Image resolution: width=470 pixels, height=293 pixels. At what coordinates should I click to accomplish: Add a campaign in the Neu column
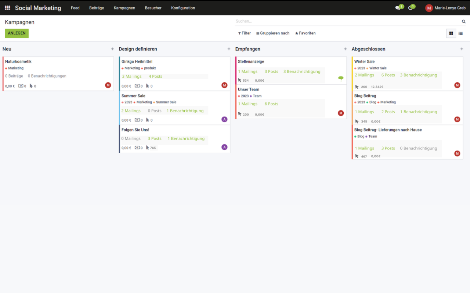tap(112, 49)
